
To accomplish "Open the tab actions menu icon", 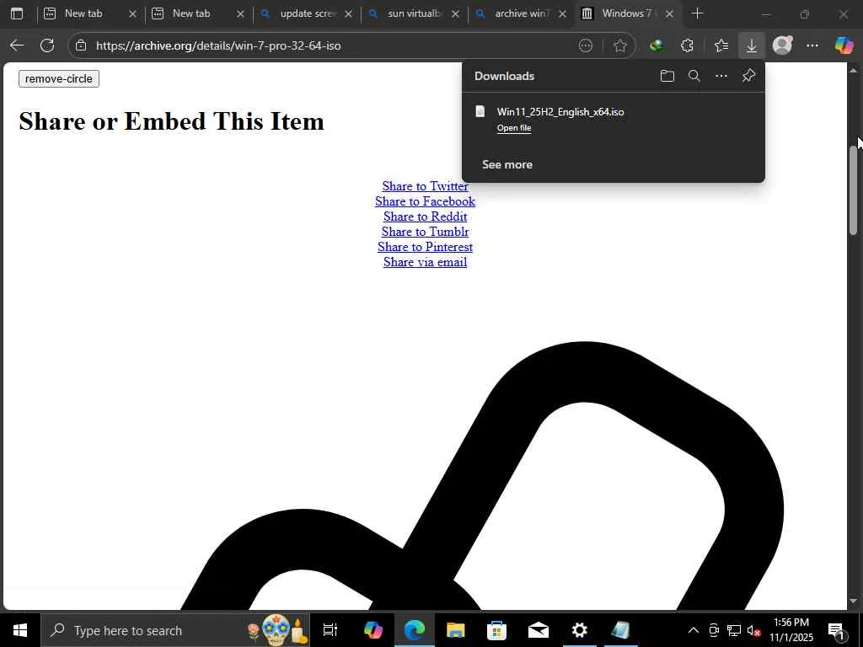I will point(17,13).
